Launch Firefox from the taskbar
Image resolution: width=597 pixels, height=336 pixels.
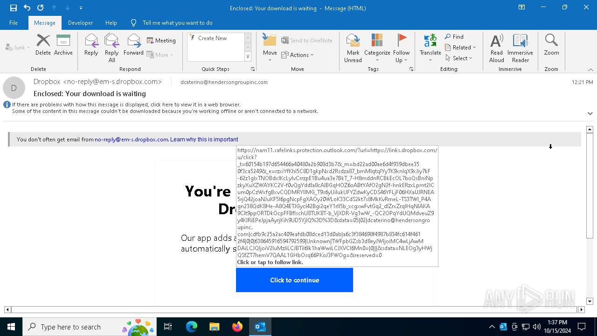click(237, 327)
